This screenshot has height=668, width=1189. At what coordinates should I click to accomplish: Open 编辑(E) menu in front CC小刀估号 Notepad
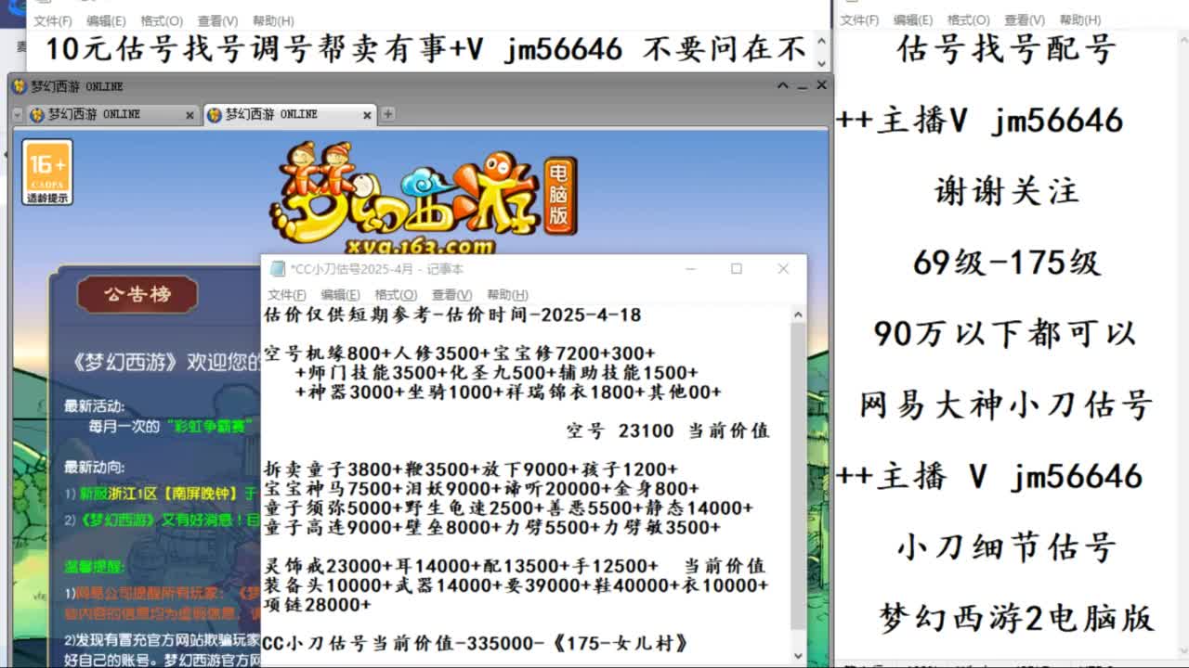tap(340, 294)
